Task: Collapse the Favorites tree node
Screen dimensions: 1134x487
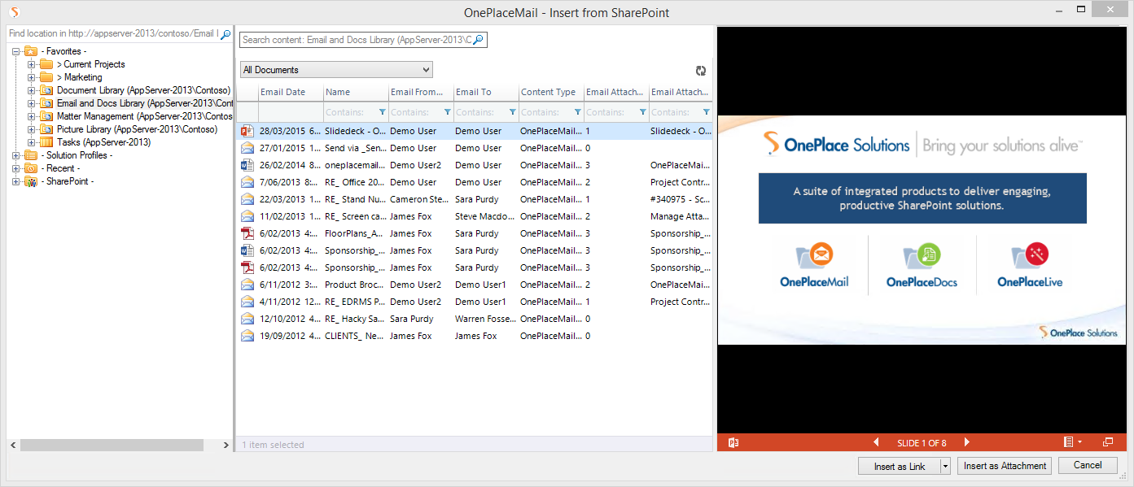Action: tap(16, 51)
